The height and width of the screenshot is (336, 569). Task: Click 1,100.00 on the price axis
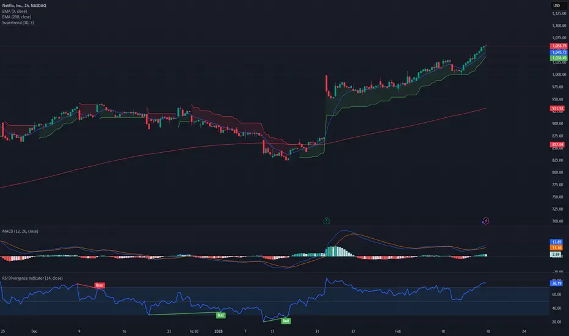click(x=559, y=26)
